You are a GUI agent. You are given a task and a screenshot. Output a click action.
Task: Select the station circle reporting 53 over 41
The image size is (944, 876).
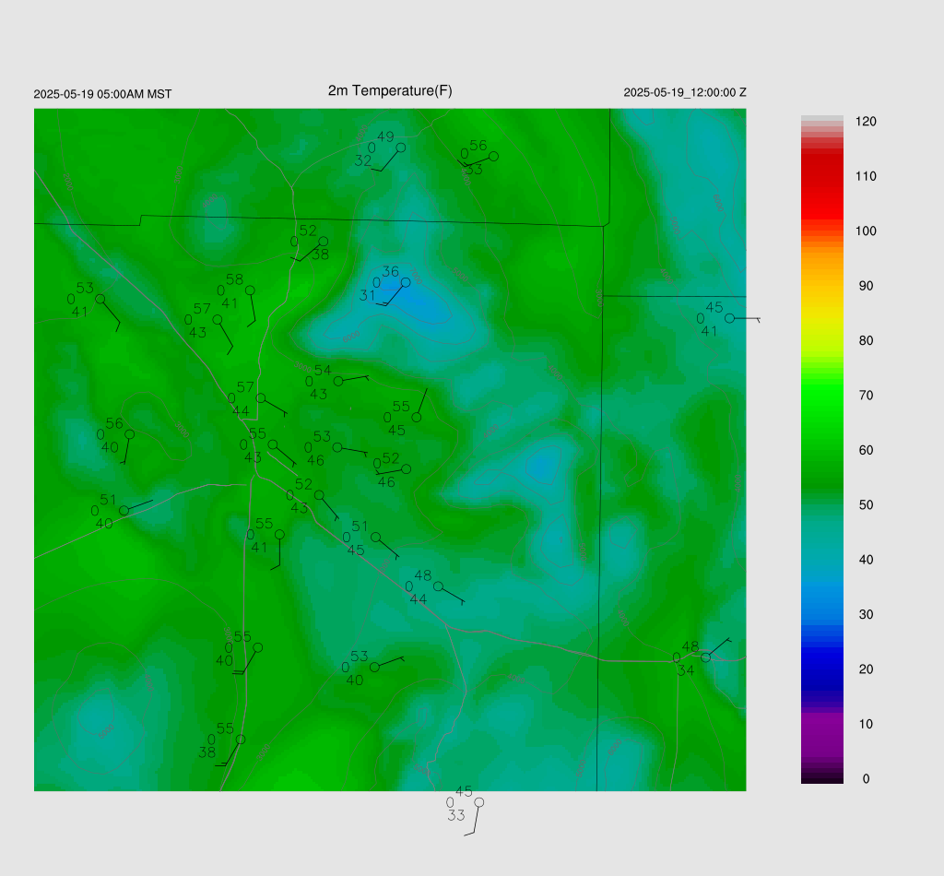(x=100, y=300)
